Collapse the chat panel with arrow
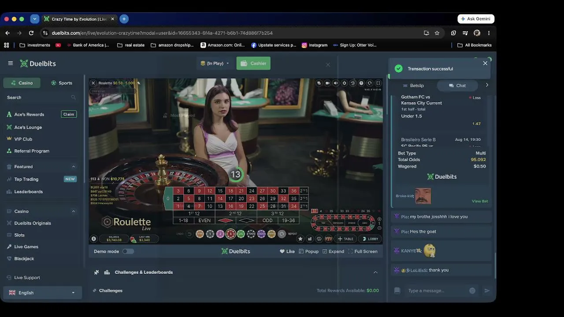 pos(487,85)
